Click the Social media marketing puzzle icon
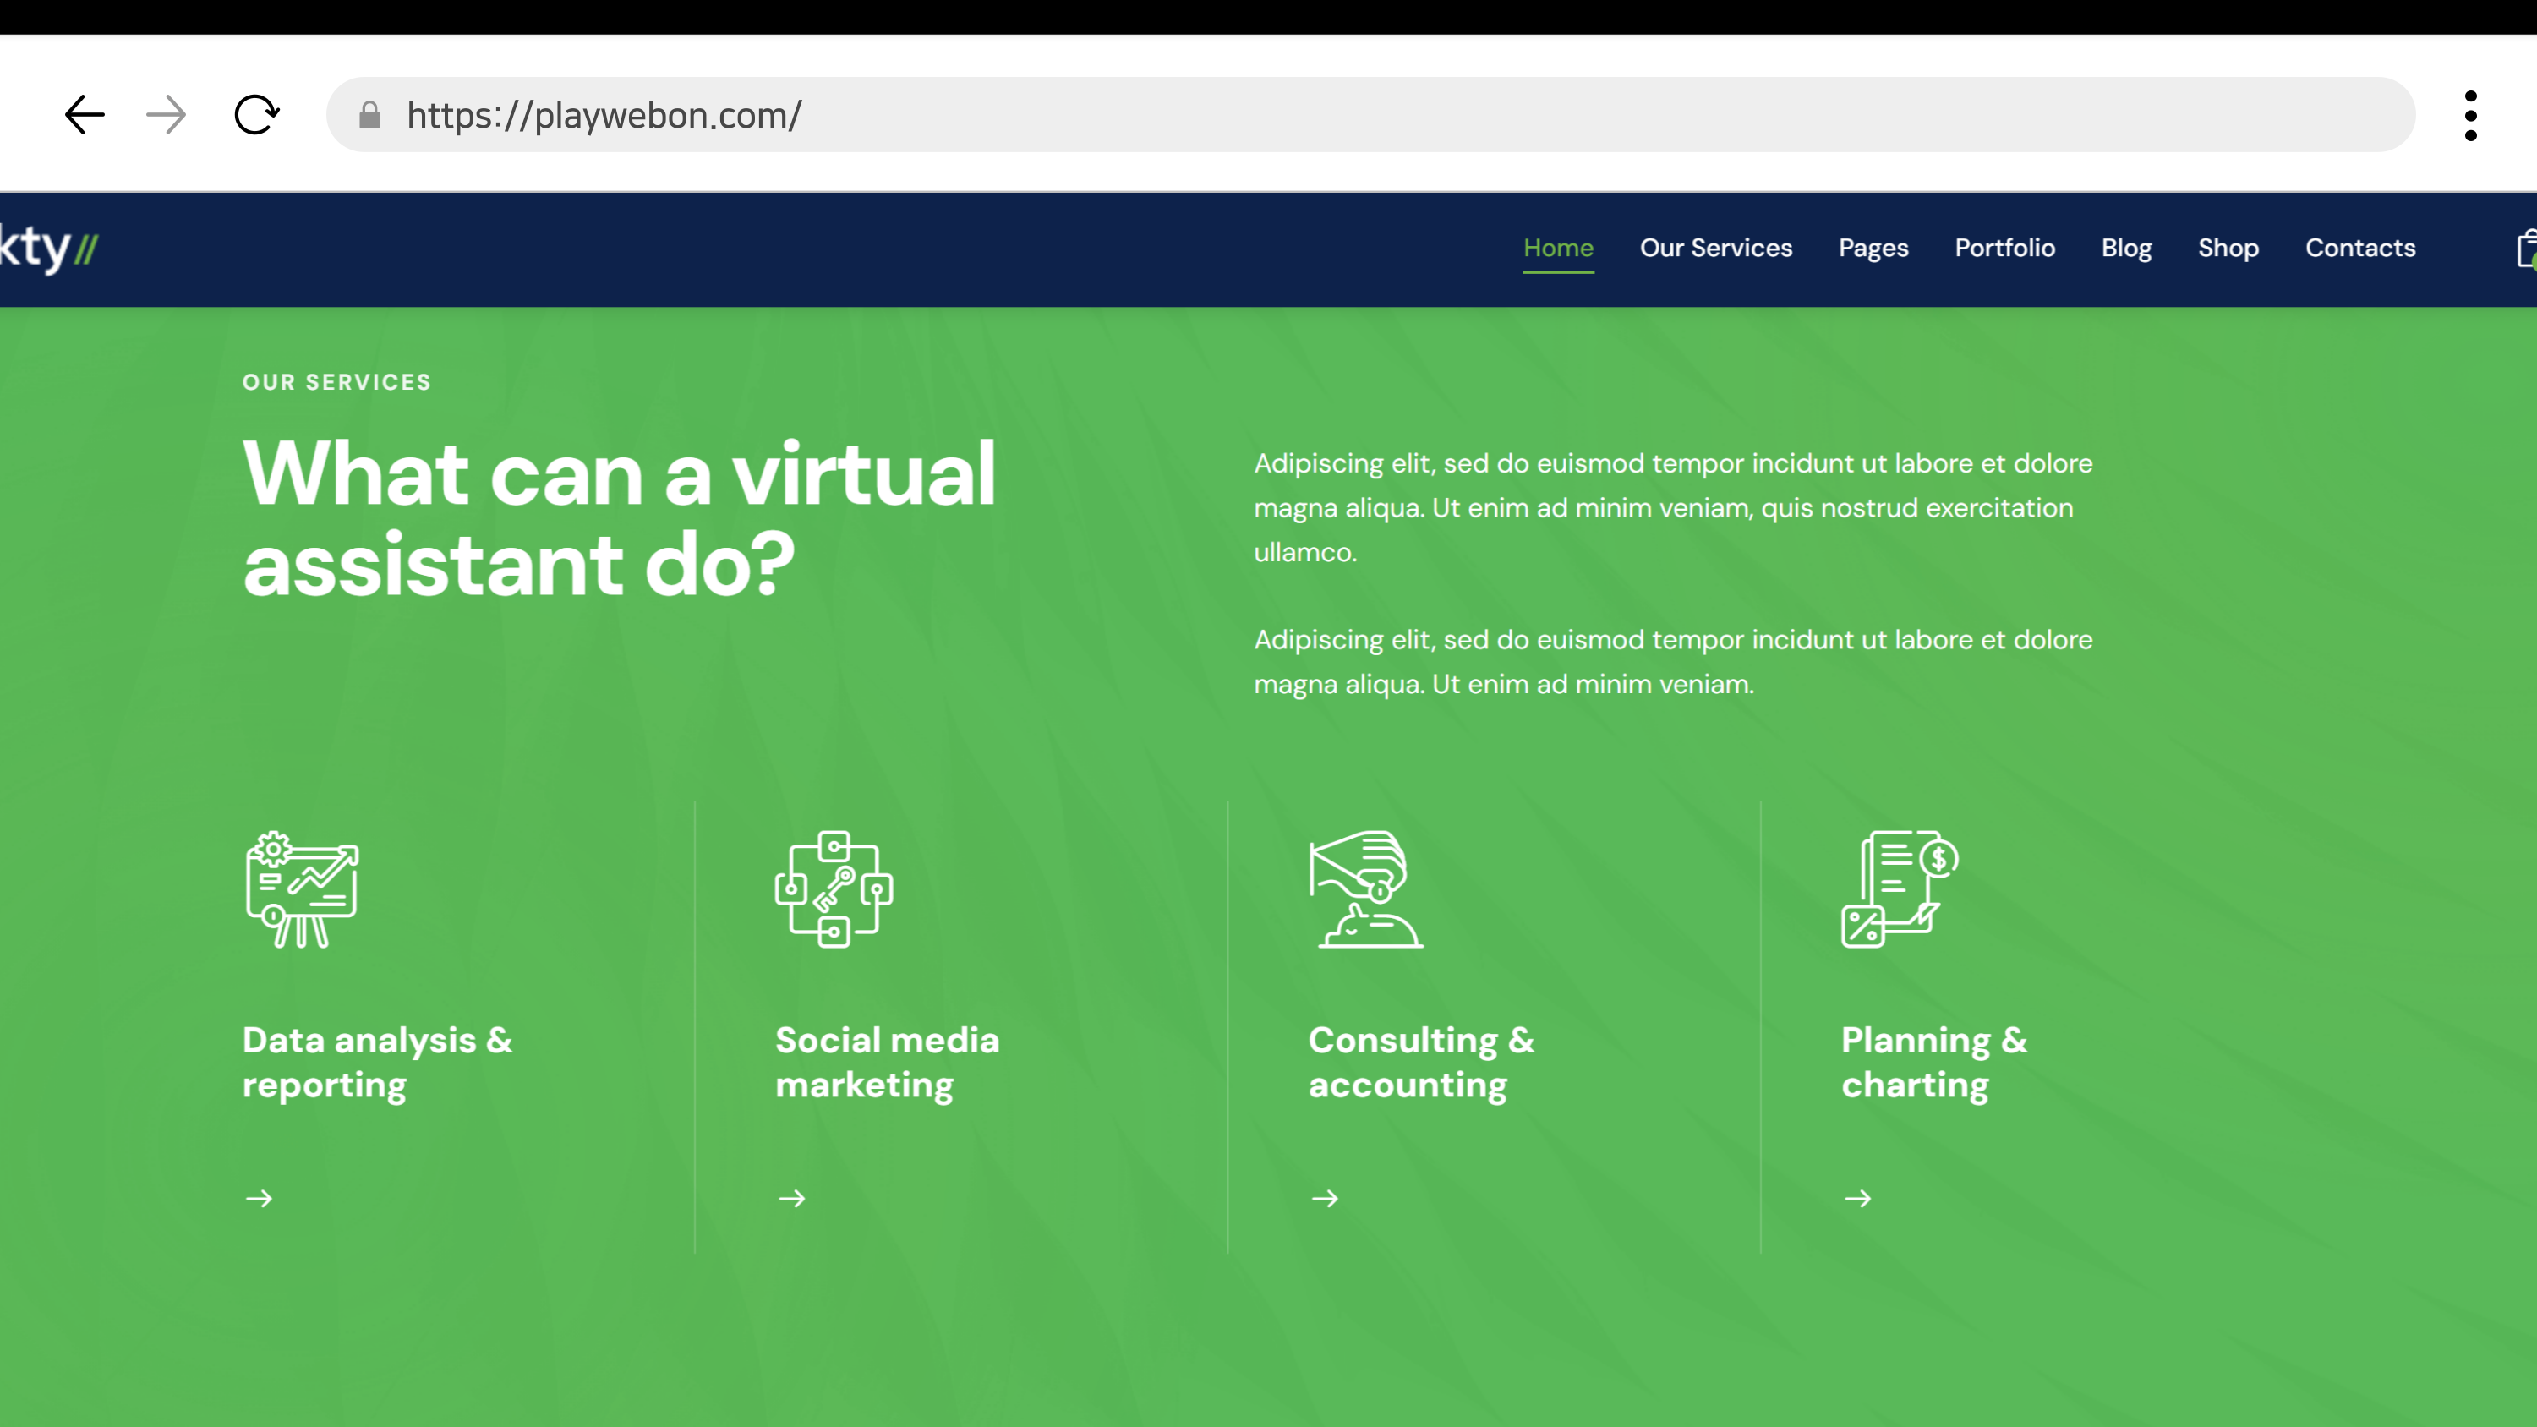This screenshot has height=1427, width=2537. [x=834, y=889]
